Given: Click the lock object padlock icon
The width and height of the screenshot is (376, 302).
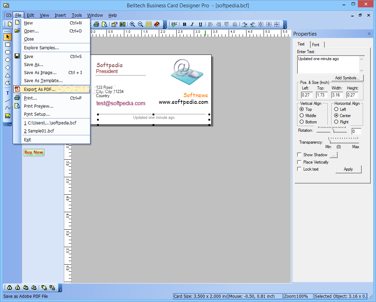Looking at the screenshot, I should pyautogui.click(x=9, y=287).
